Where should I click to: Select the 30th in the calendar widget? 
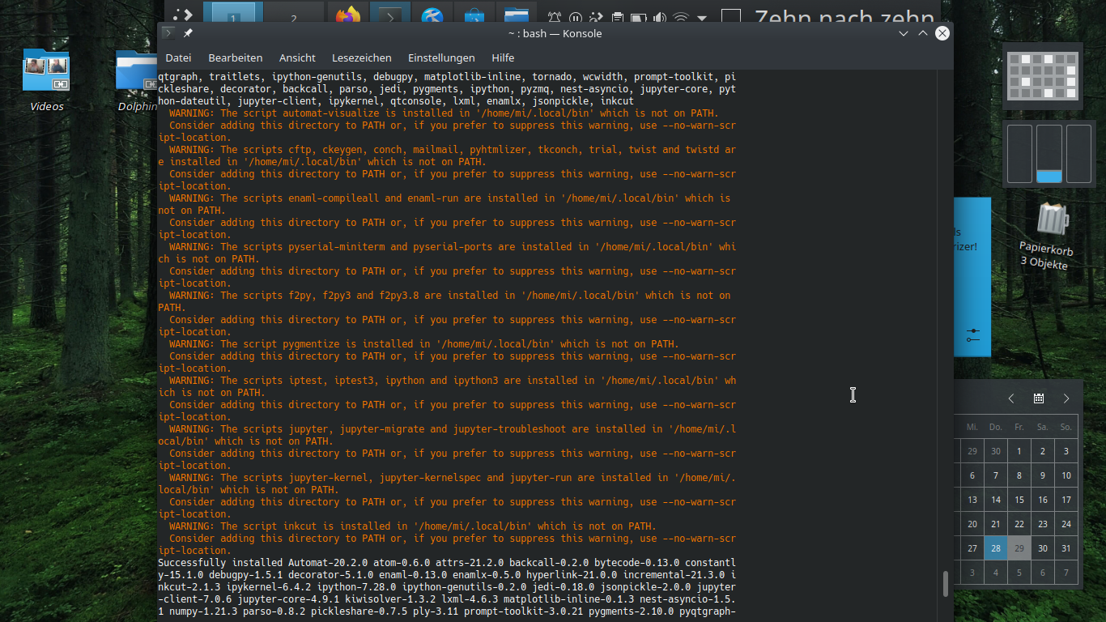tap(1043, 548)
